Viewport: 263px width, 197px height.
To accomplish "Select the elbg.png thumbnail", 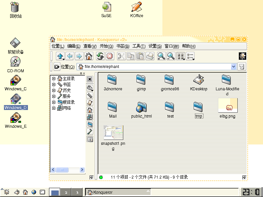I will click(227, 105).
